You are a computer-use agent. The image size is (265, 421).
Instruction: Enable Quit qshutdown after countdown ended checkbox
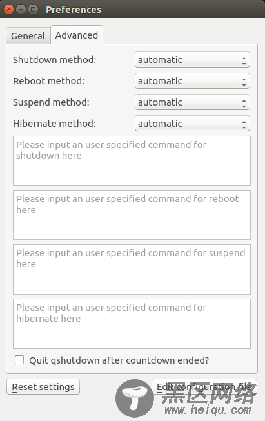point(19,360)
